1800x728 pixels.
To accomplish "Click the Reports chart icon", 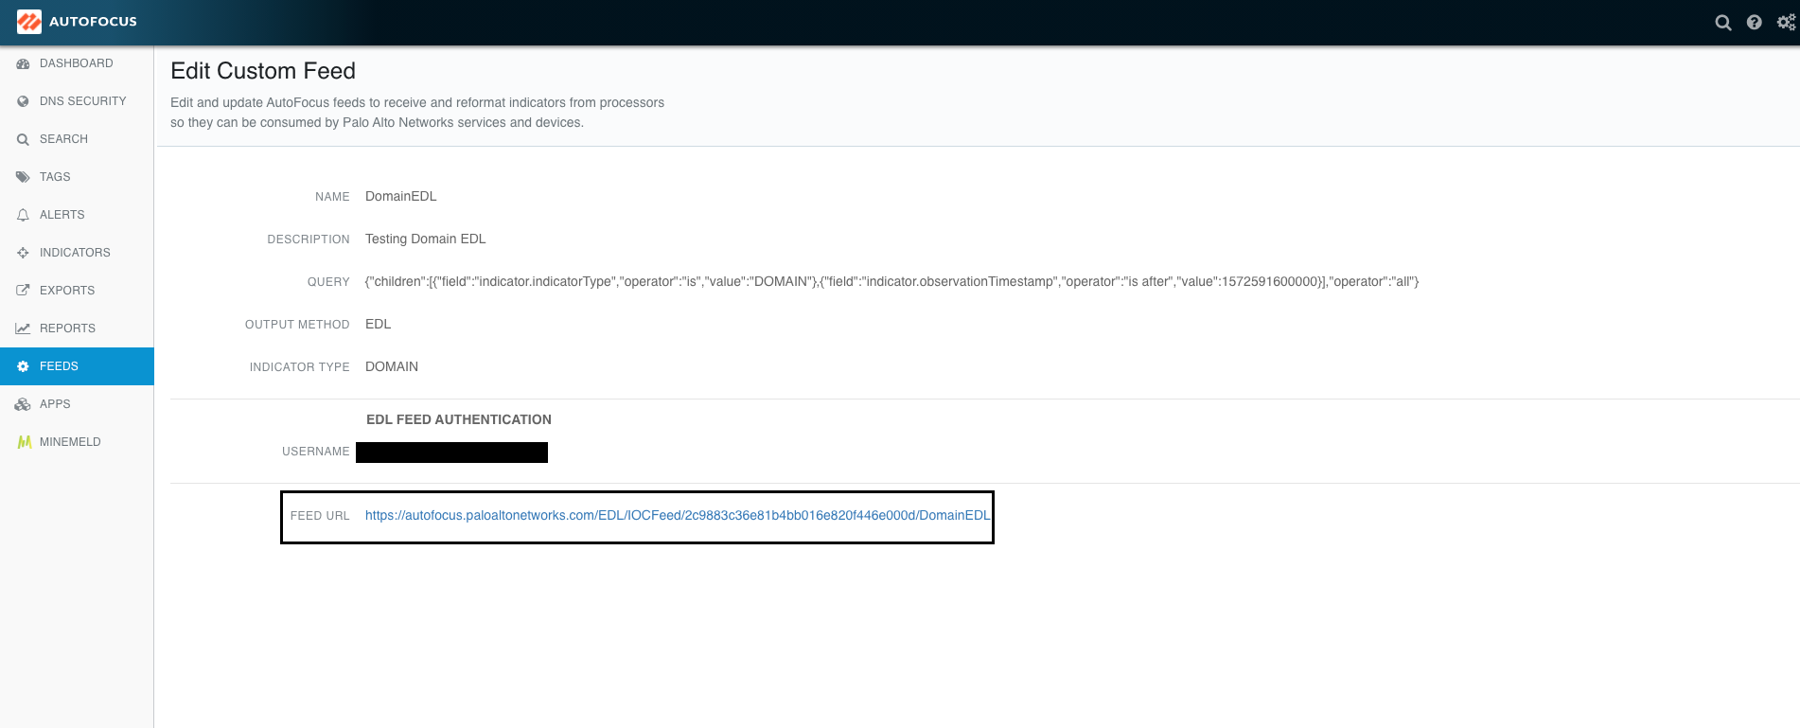I will click(x=23, y=328).
